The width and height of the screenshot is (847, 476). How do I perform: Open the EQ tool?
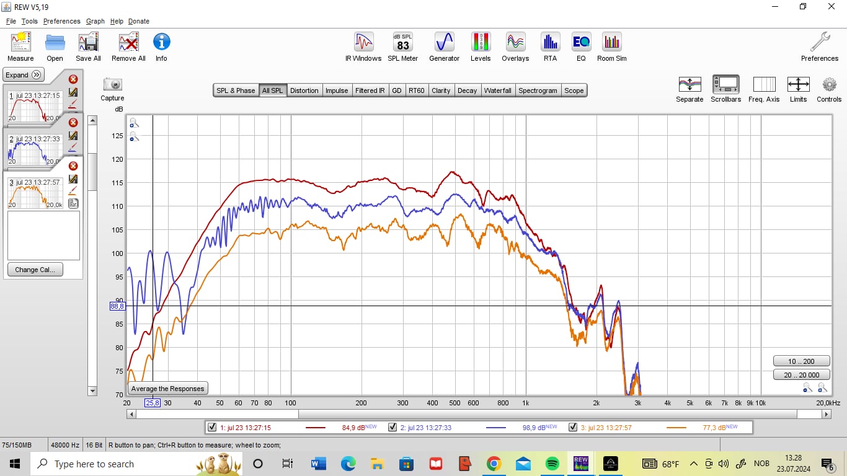click(581, 43)
